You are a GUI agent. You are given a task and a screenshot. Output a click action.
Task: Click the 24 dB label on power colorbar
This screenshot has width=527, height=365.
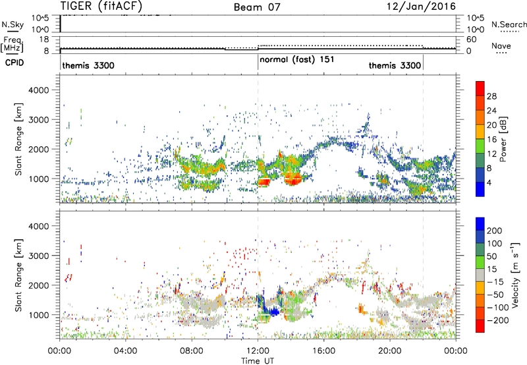click(491, 111)
